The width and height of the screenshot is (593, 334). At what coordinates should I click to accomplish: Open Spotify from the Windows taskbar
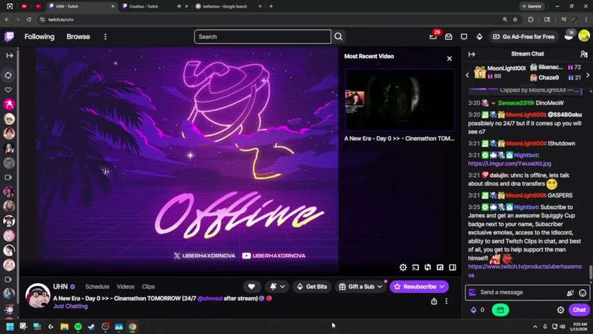[x=78, y=327]
